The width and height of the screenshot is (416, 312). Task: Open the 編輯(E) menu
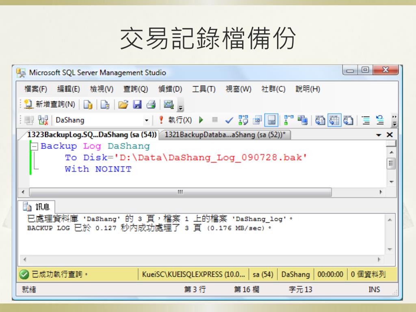68,89
